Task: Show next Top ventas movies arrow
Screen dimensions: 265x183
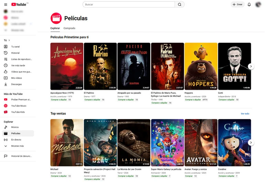Action: pos(251,143)
